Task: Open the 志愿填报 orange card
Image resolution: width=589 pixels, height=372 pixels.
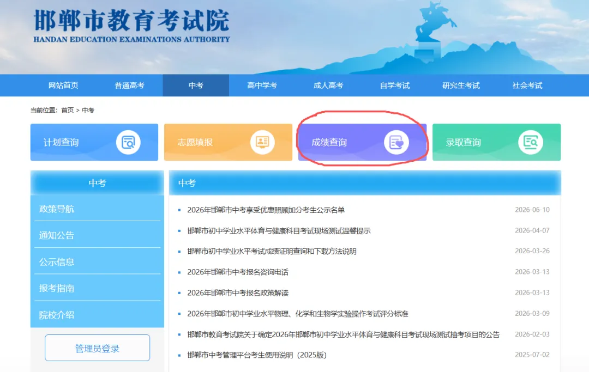Action: [228, 142]
